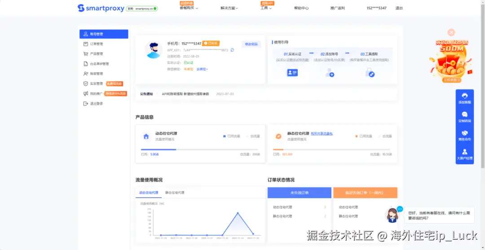Click the 03.工具提取 guide step
Viewport: 485px width, 250px height.
pyautogui.click(x=369, y=54)
